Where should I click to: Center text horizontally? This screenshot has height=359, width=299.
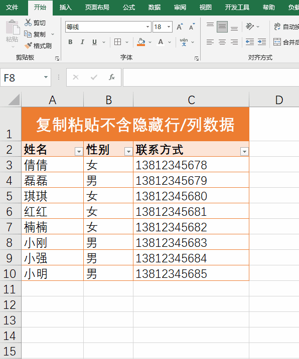[222, 42]
